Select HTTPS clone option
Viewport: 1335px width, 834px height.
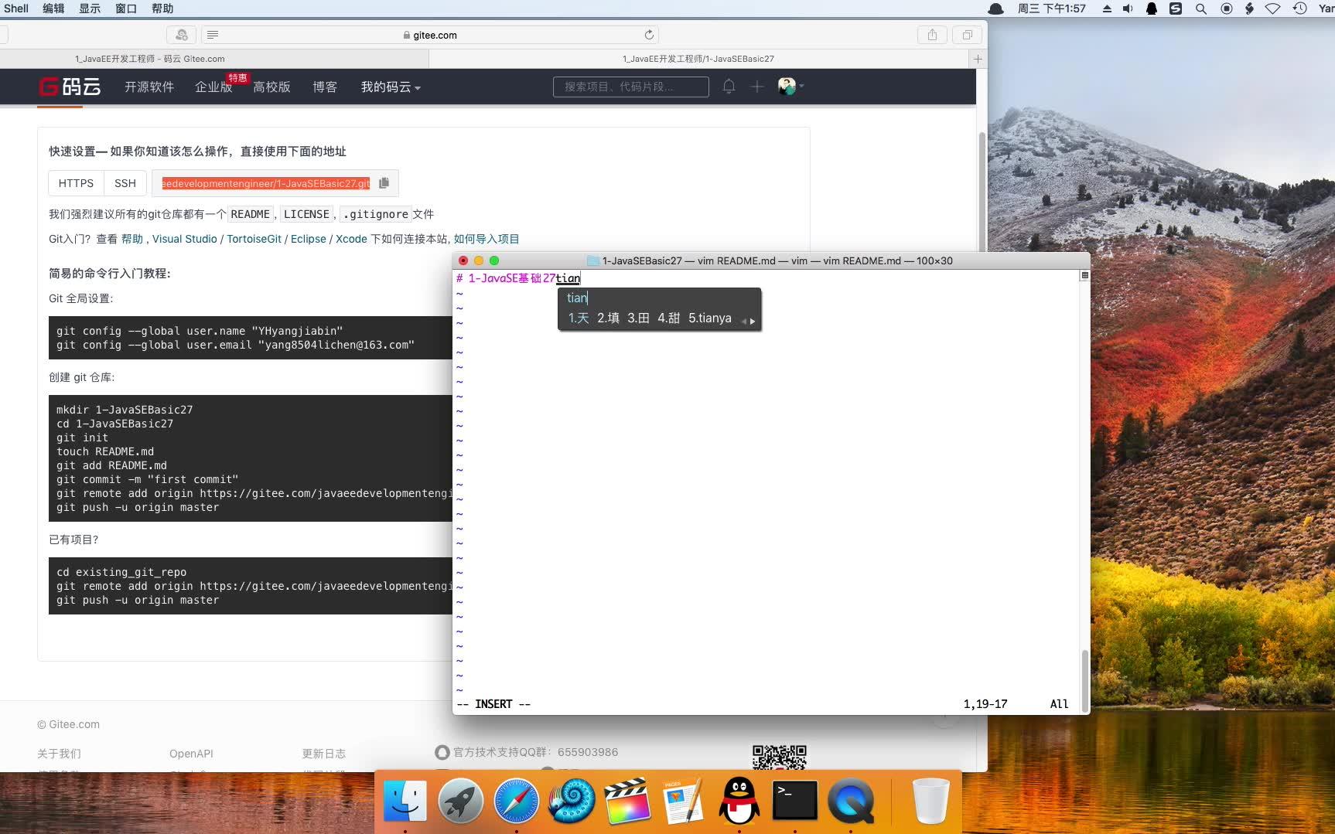(76, 183)
